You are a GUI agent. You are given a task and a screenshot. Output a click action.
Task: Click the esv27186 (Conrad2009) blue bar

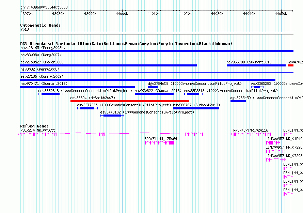(x=148, y=80)
